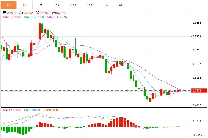Viewport: 208px width, 138px height.
Task: Click the DEA: 0.0000 label
Action: point(50,110)
